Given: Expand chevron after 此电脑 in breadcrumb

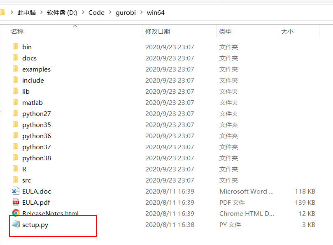Looking at the screenshot, I should click(42, 12).
